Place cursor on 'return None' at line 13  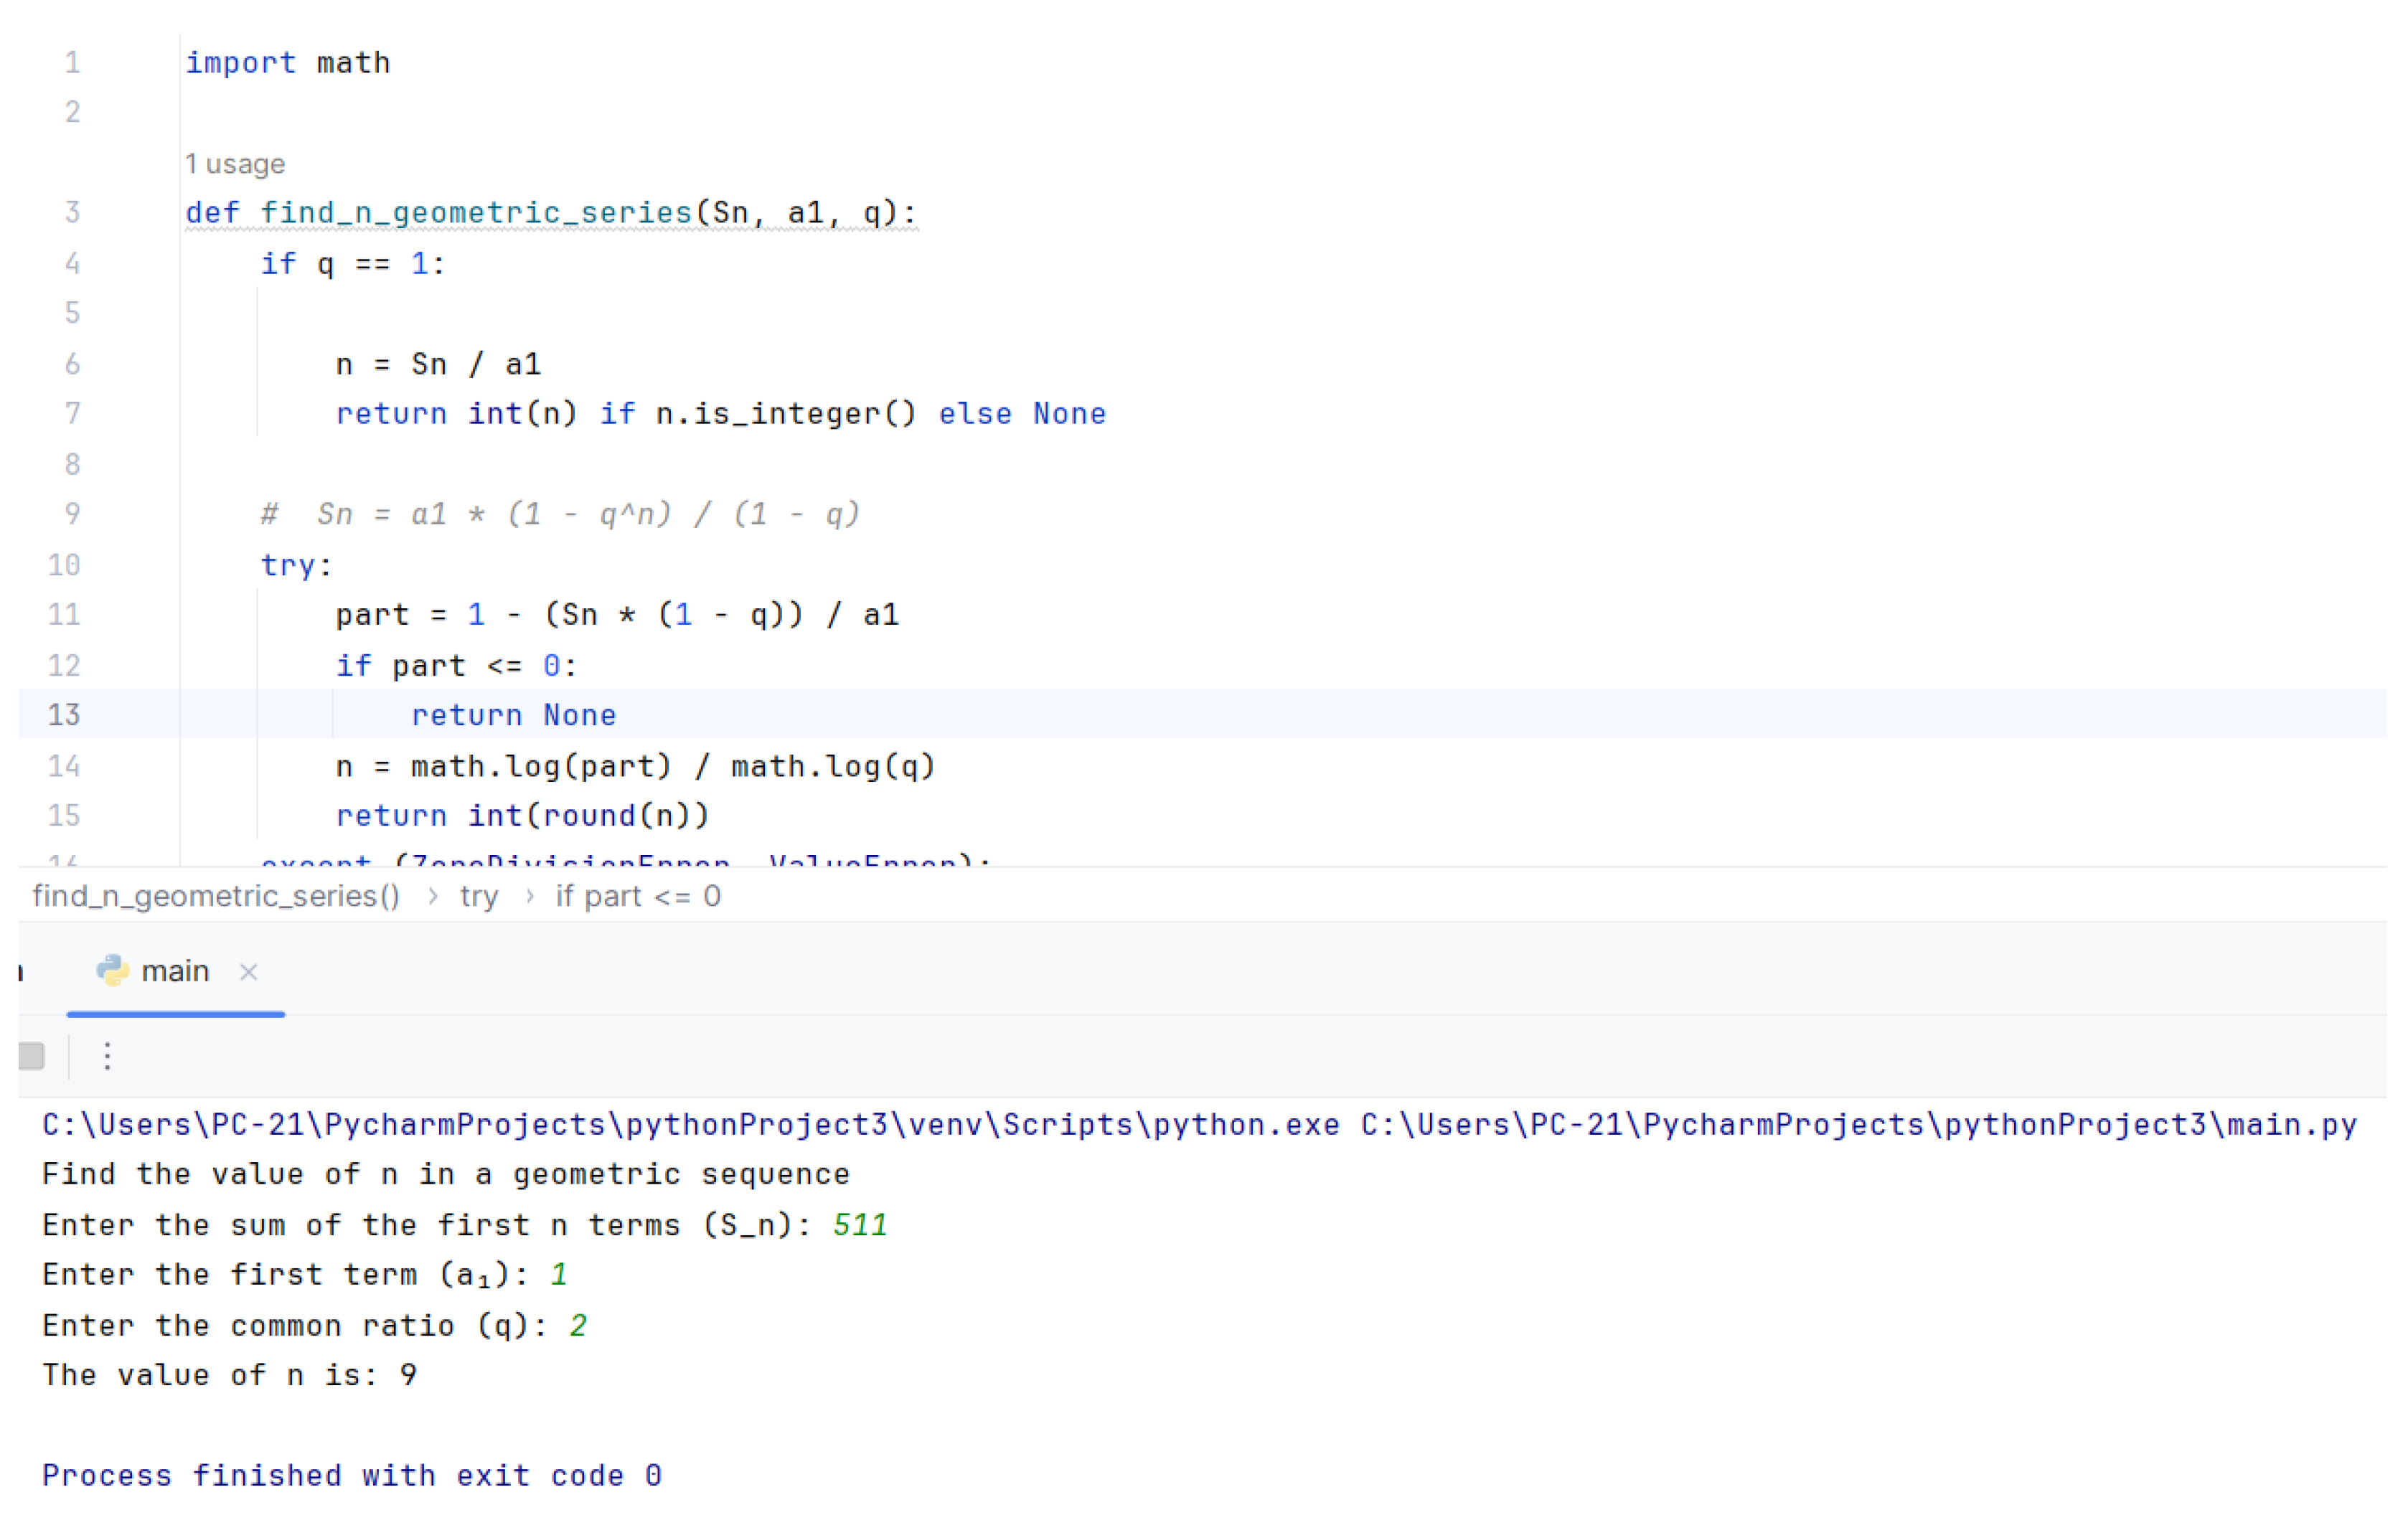514,715
